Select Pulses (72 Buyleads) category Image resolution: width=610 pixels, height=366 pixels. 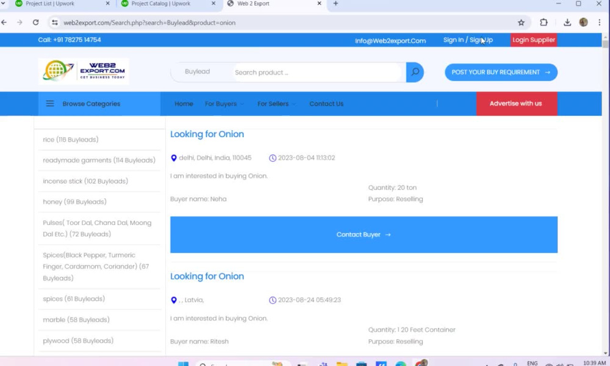coord(97,228)
